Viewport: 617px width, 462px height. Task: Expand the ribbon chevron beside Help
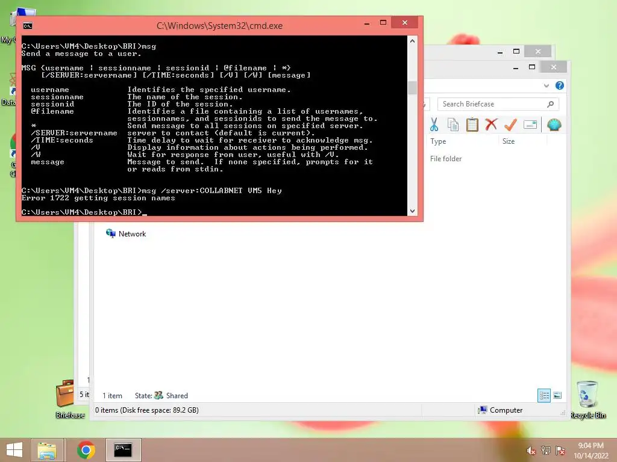546,85
